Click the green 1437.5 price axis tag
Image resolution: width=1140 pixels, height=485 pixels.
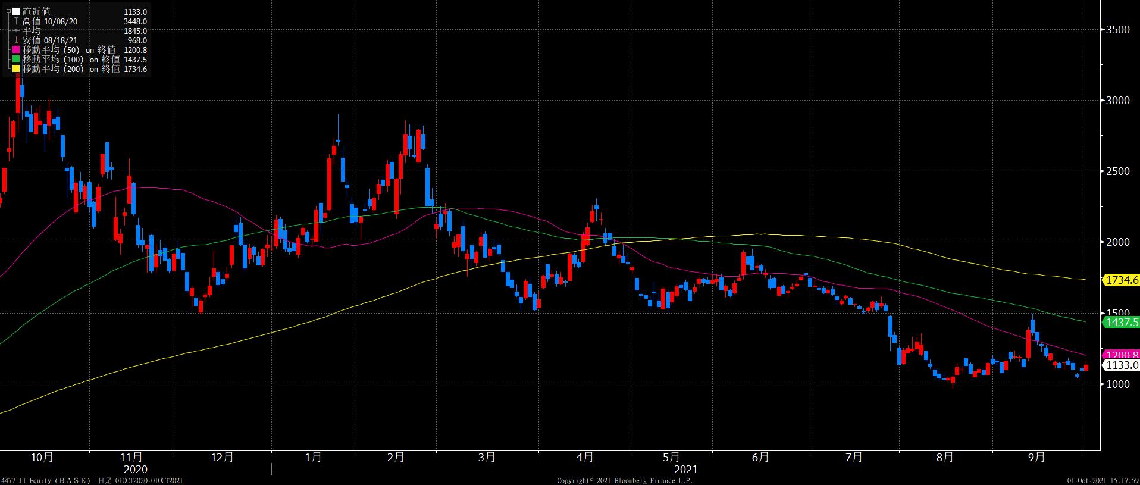click(x=1120, y=322)
